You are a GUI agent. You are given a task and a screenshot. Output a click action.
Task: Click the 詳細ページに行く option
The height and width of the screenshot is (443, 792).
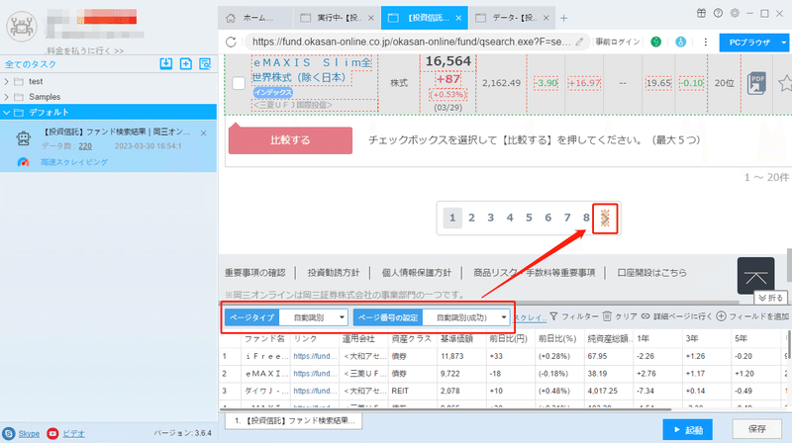point(677,316)
